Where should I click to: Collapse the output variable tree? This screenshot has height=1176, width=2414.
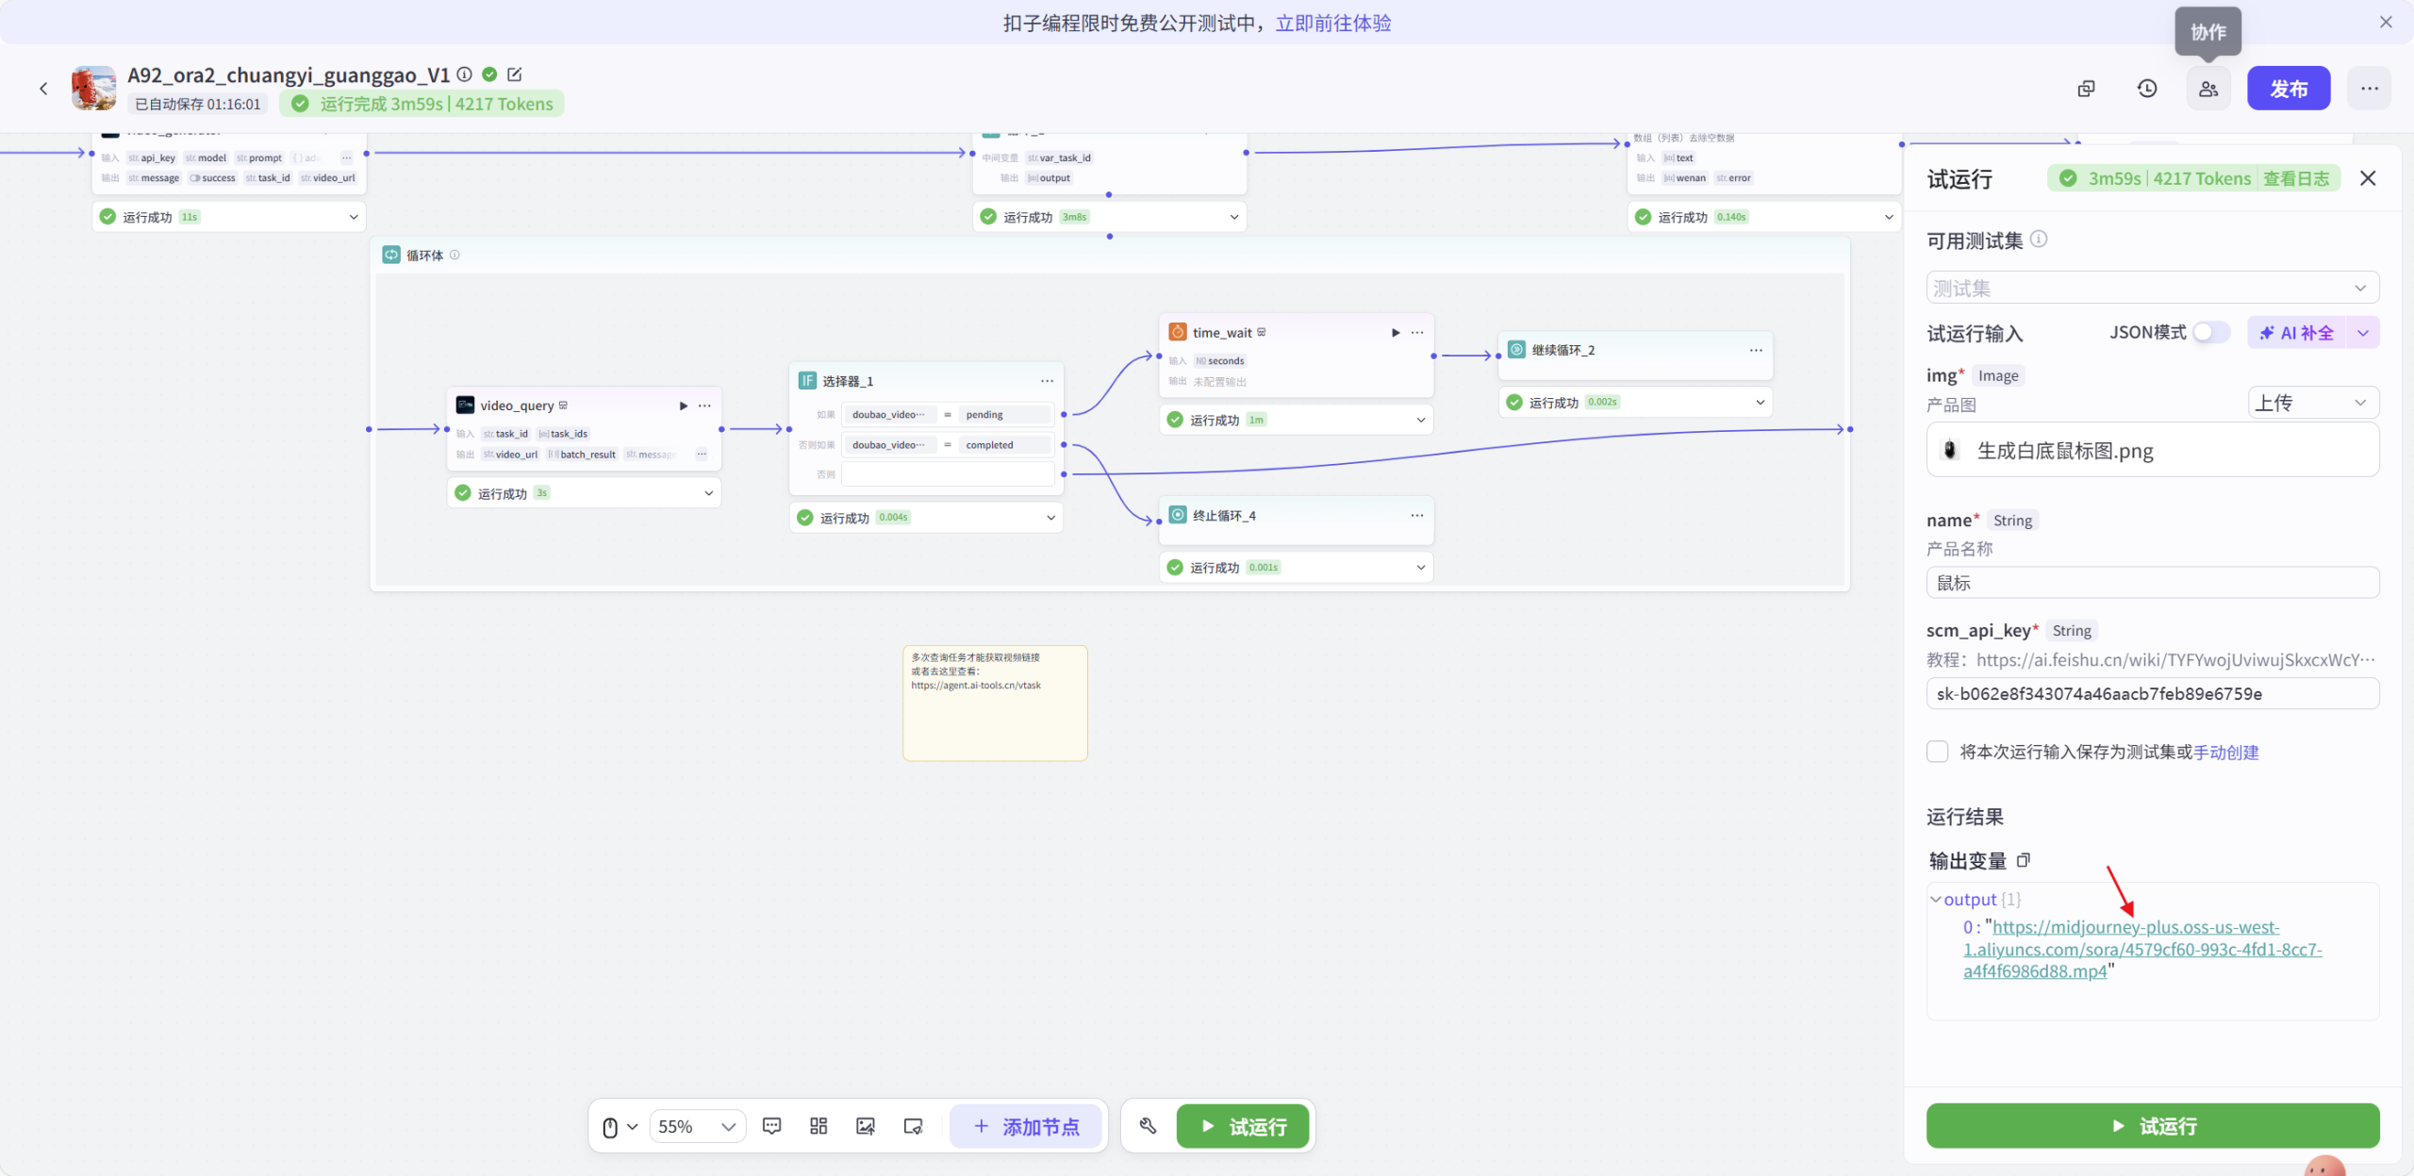pos(1936,900)
